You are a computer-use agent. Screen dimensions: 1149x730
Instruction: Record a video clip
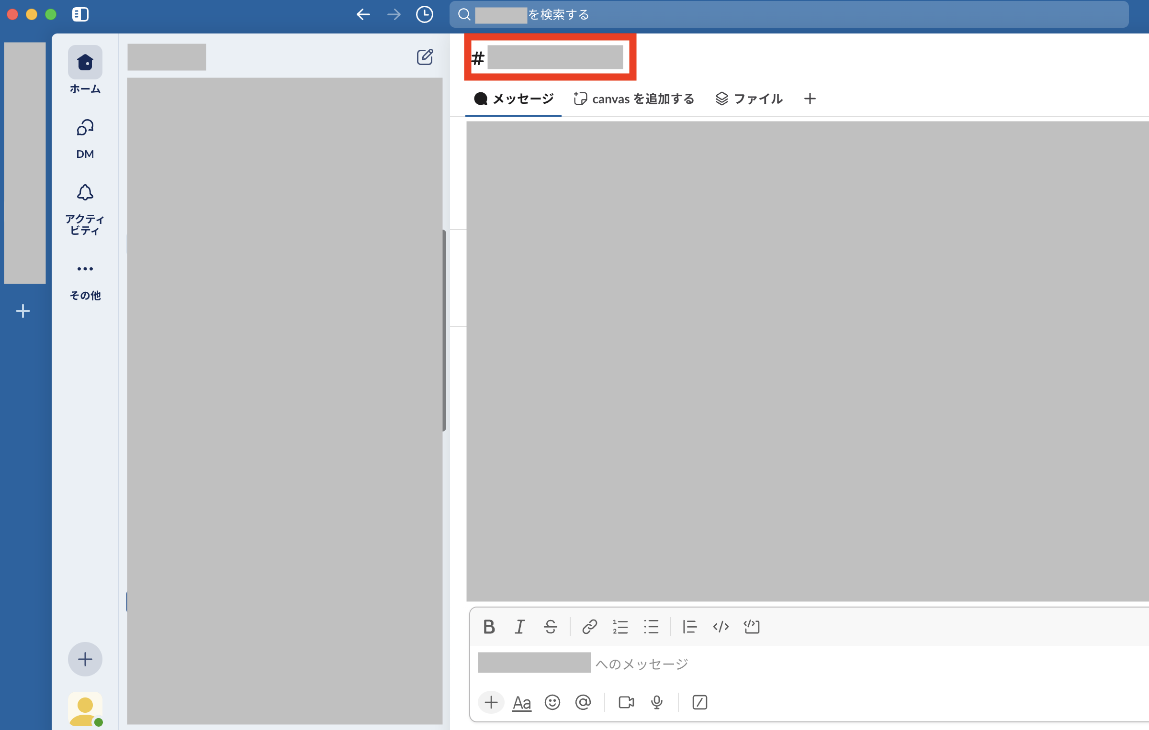point(626,702)
